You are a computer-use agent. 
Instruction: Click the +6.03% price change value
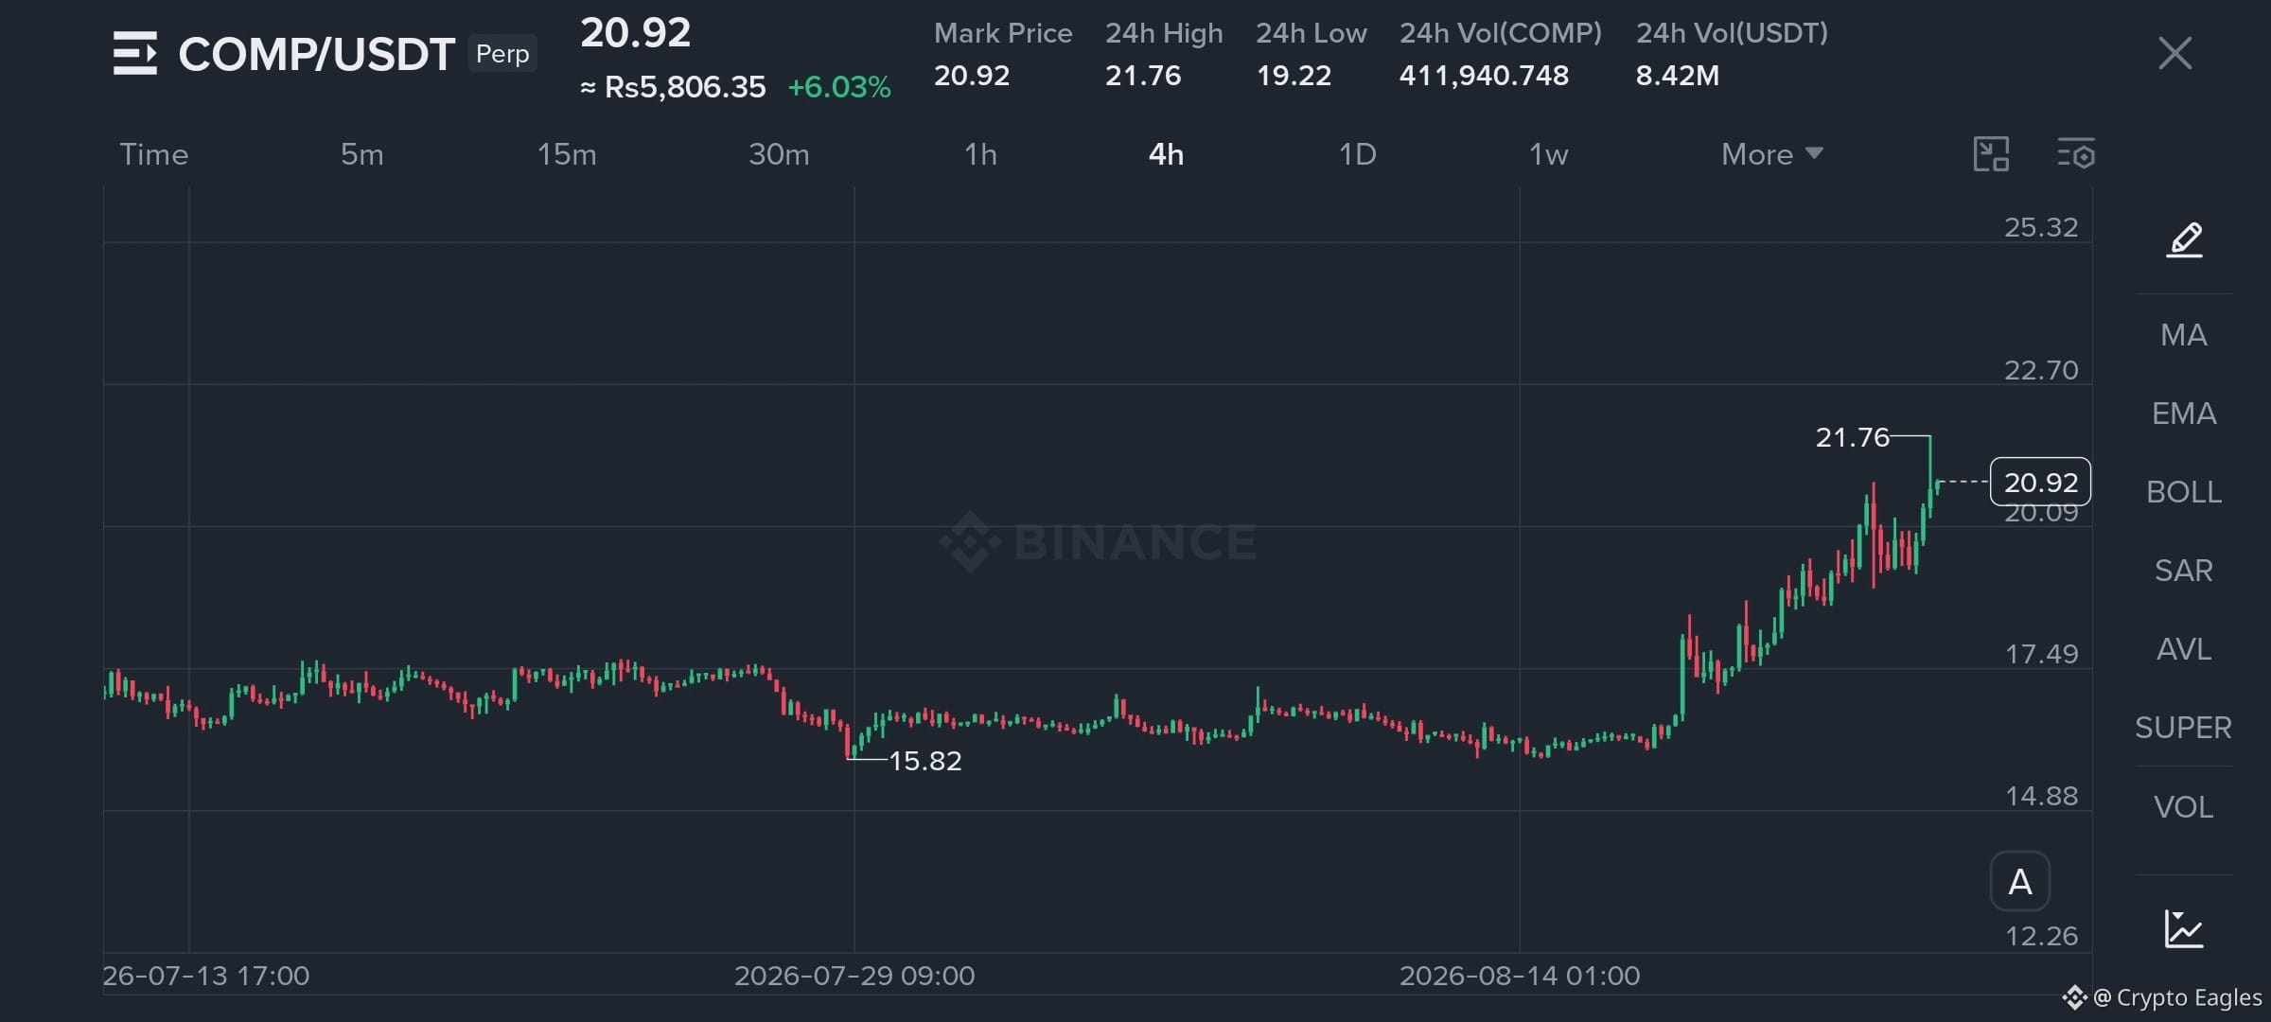coord(839,87)
